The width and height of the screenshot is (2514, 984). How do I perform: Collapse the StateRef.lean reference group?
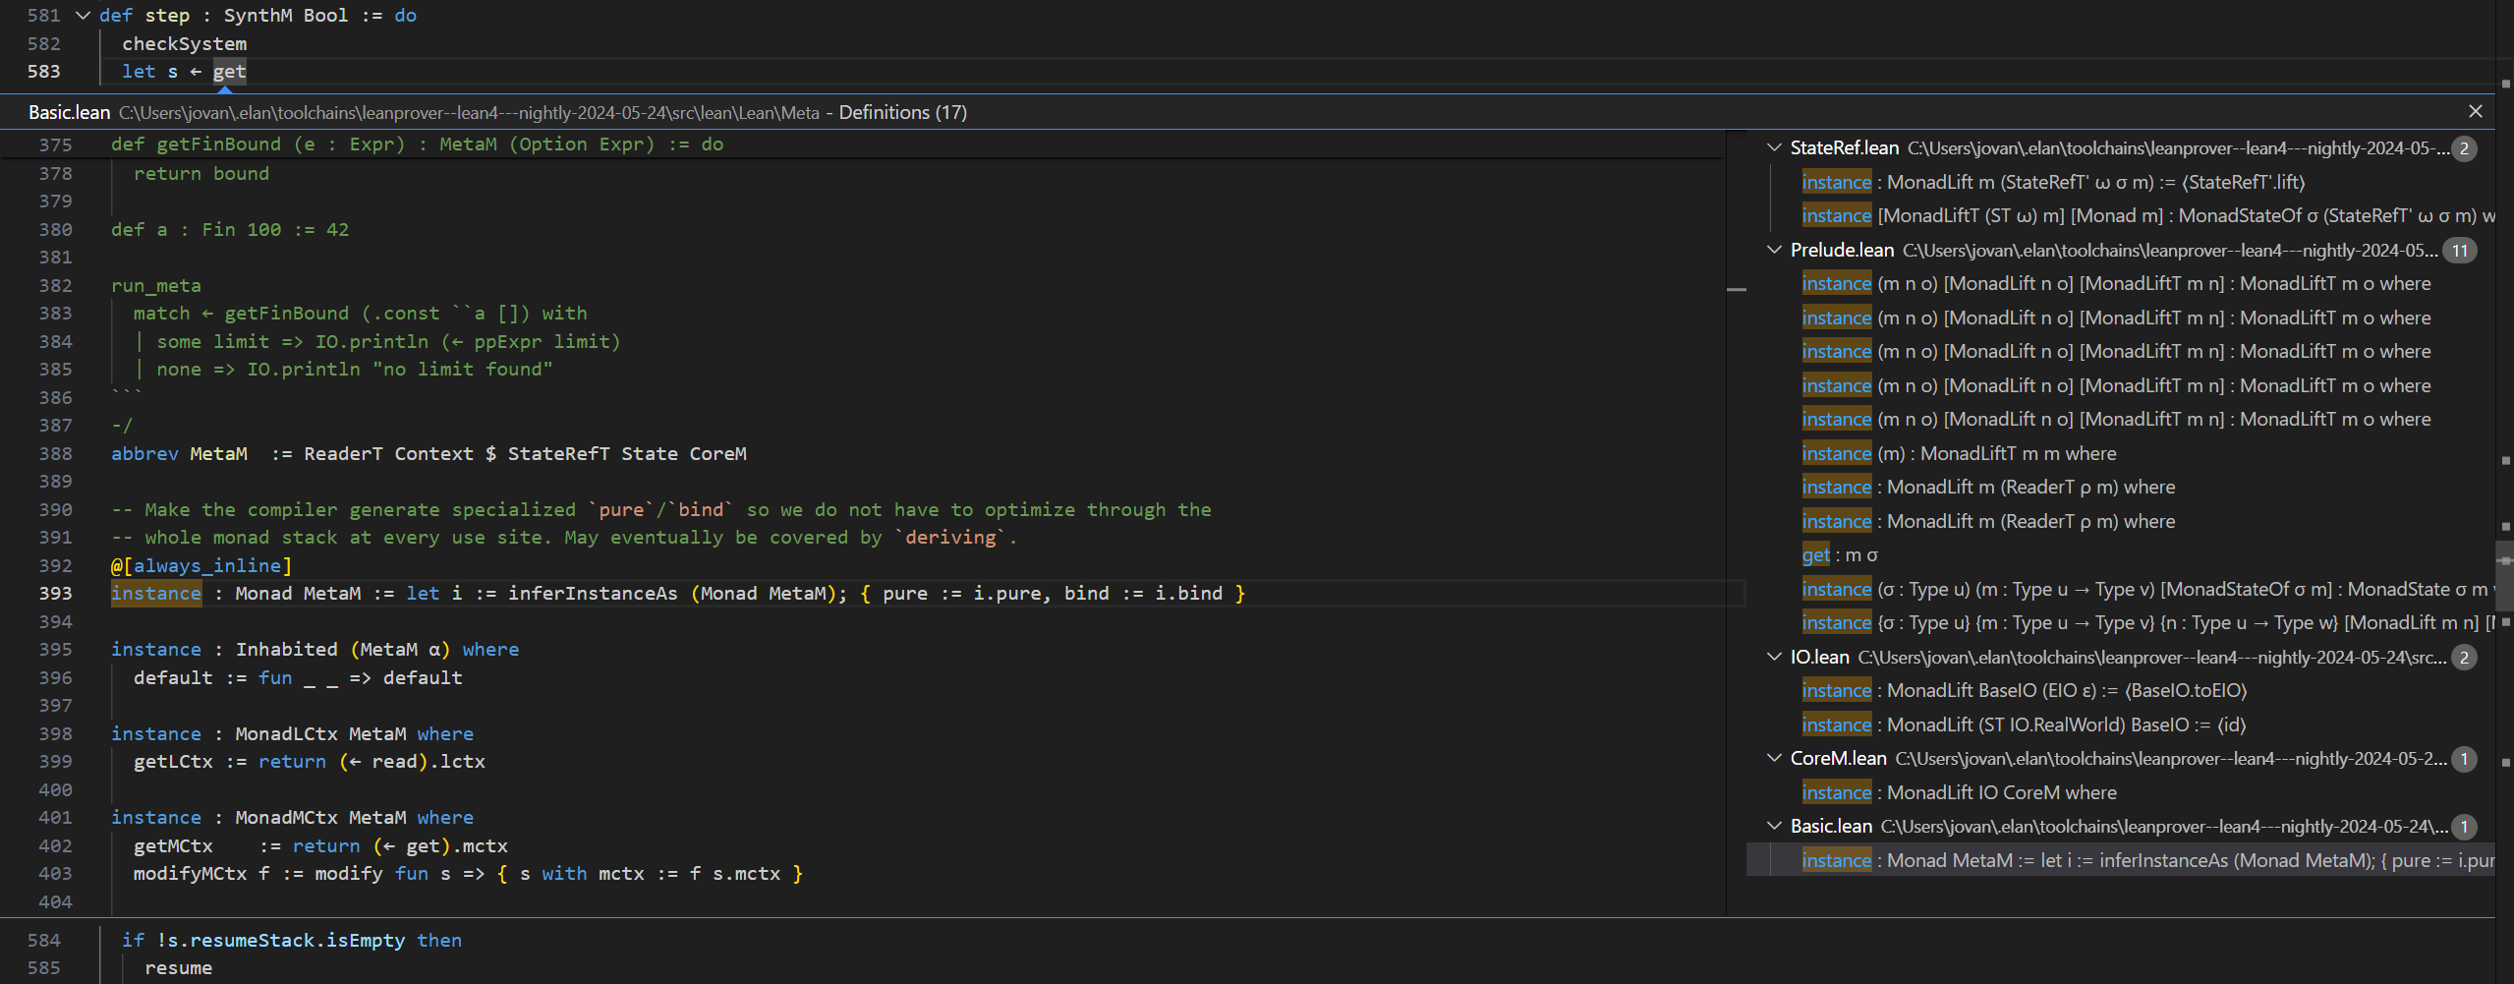(x=1774, y=147)
